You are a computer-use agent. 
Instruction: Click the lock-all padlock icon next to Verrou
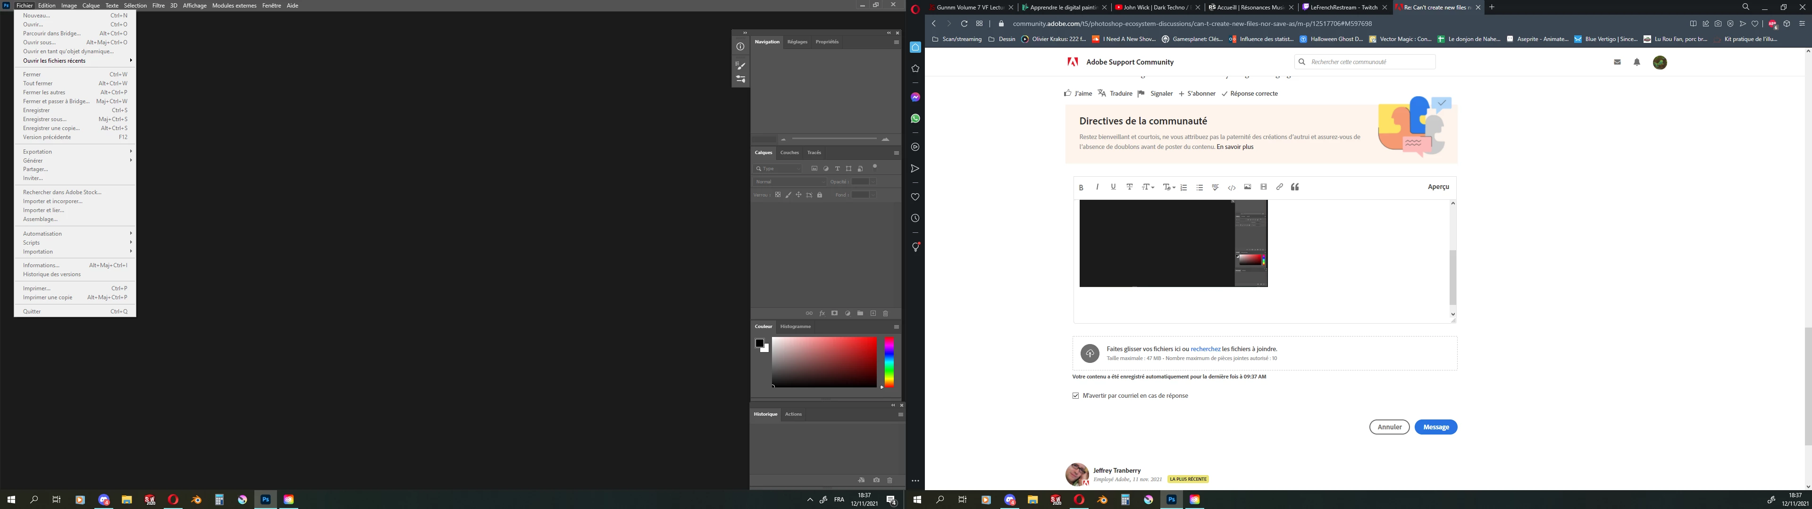coord(820,195)
